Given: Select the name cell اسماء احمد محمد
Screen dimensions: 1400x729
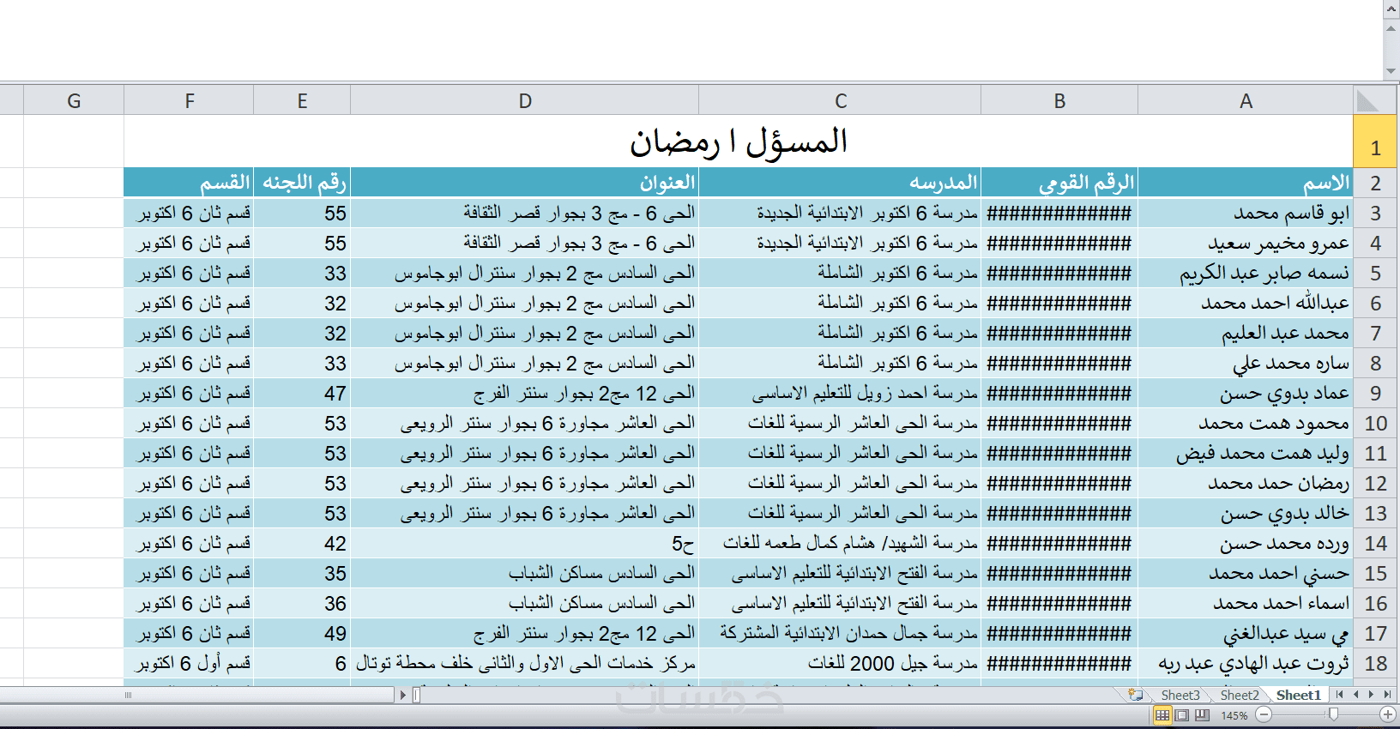Looking at the screenshot, I should click(x=1246, y=603).
